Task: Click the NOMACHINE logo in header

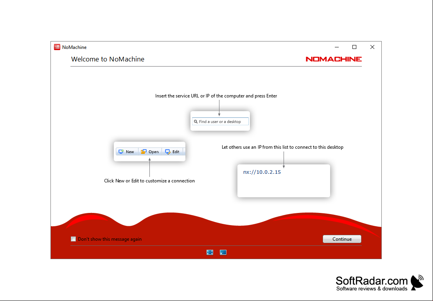Action: tap(334, 59)
